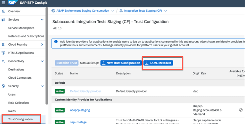The width and height of the screenshot is (245, 124).
Task: Click the SAML Metadata download button
Action: [158, 63]
